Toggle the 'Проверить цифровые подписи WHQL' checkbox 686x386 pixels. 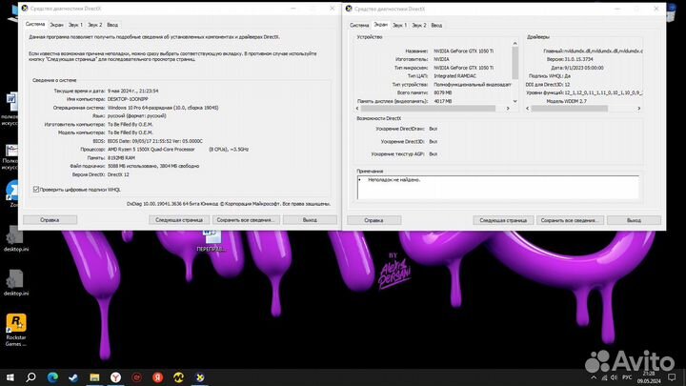tap(36, 189)
